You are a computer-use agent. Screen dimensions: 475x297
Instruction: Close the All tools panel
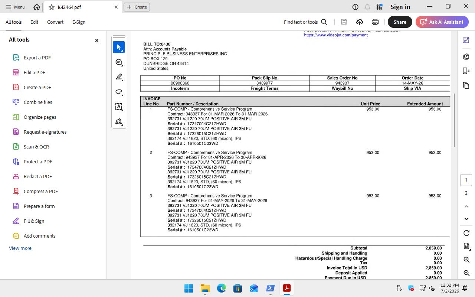(97, 40)
